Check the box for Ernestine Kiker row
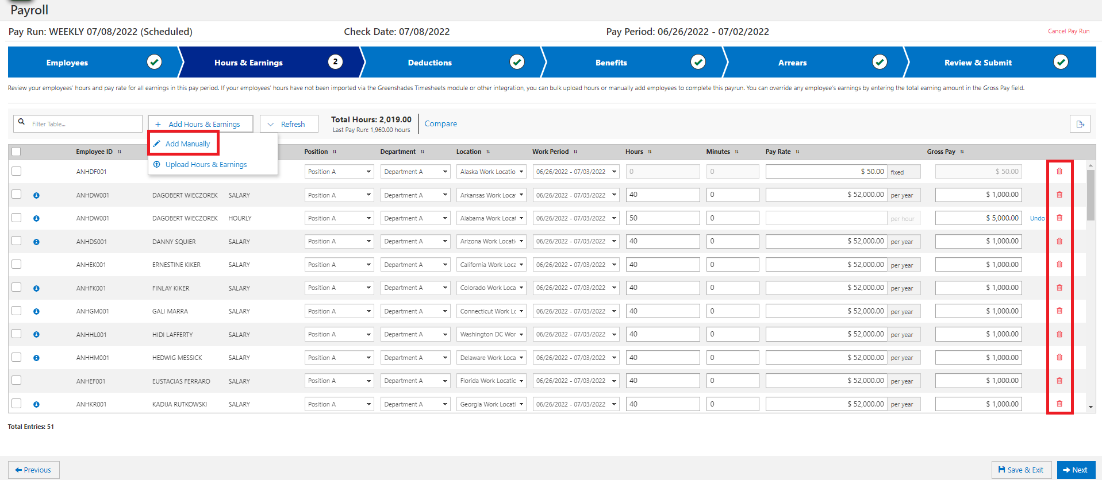The image size is (1102, 480). click(16, 264)
